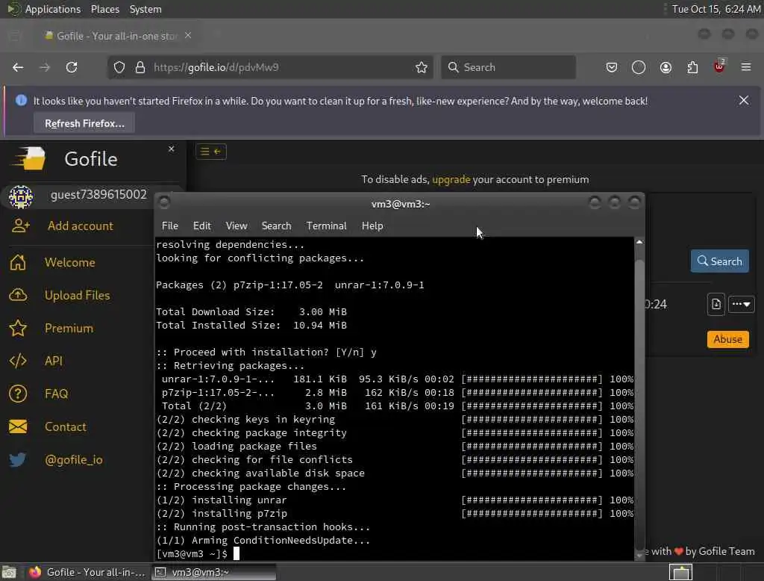Image resolution: width=764 pixels, height=581 pixels.
Task: Open API page in sidebar
Action: click(x=54, y=361)
